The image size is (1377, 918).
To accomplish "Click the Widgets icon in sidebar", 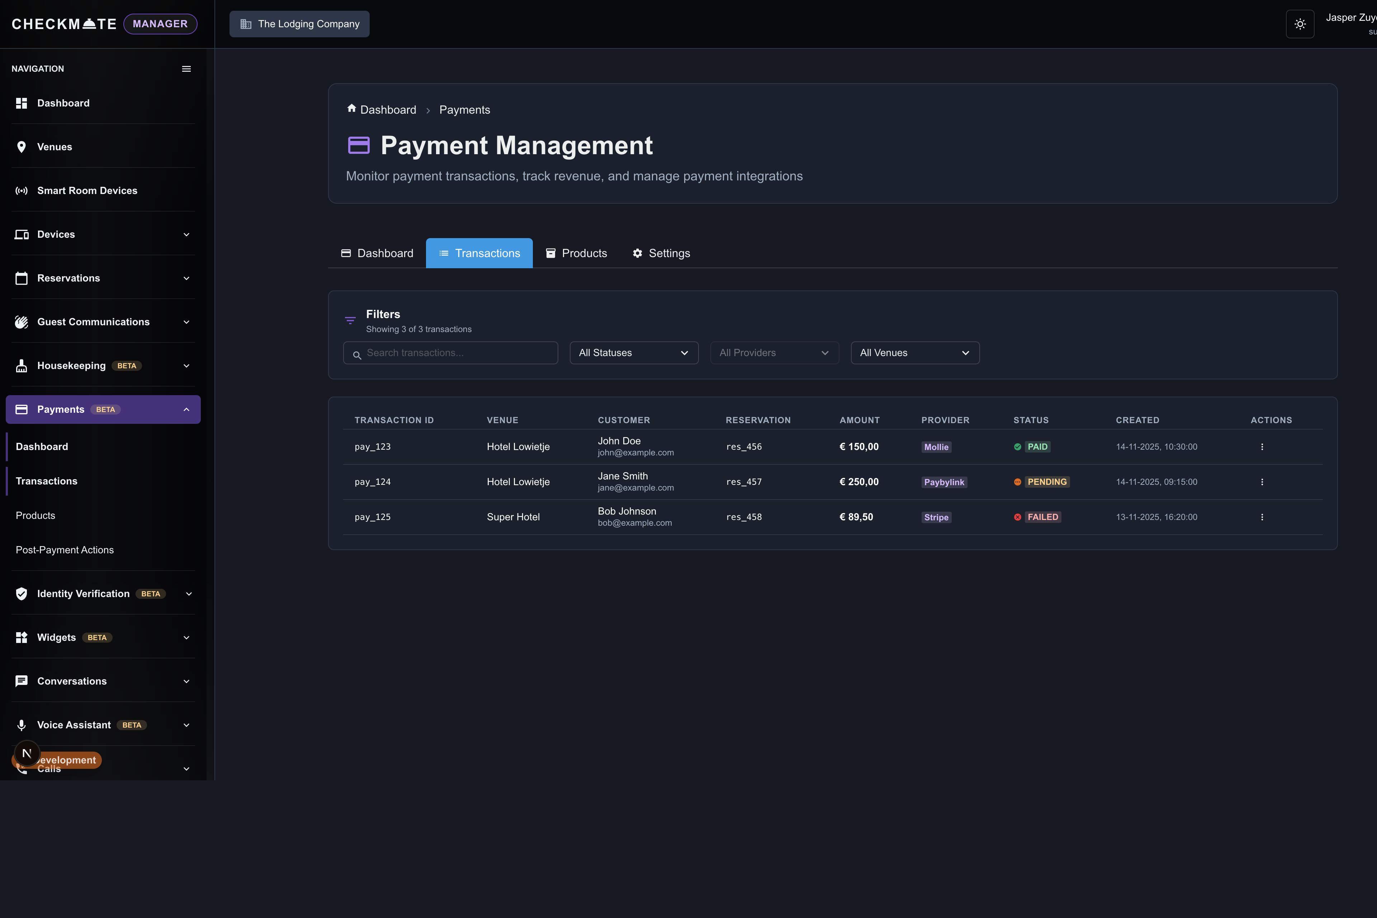I will [22, 638].
